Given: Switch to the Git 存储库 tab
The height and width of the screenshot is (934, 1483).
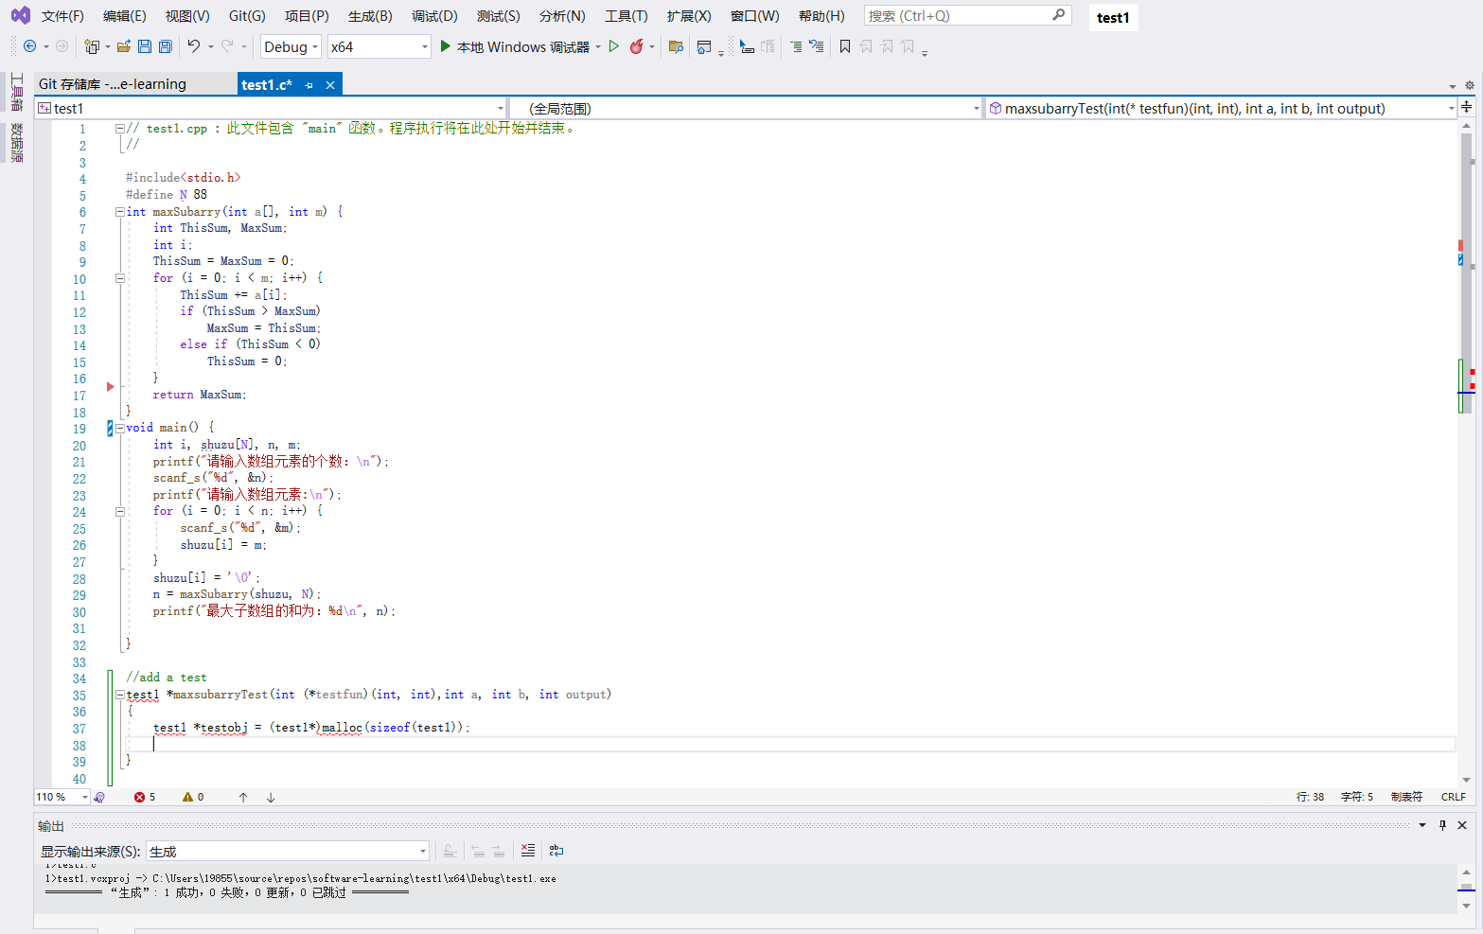Looking at the screenshot, I should click(x=113, y=84).
